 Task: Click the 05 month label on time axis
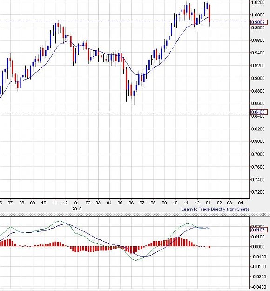(x=120, y=203)
